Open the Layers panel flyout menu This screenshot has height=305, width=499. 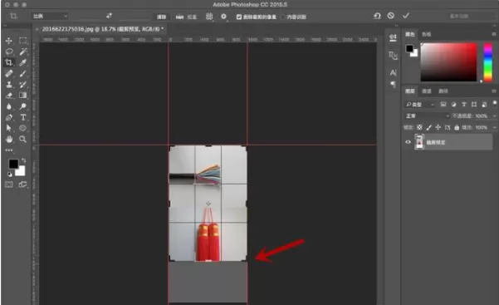click(493, 91)
